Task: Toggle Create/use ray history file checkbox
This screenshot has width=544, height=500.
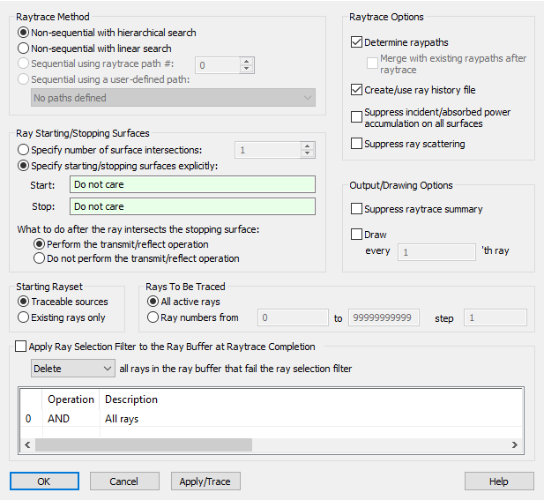Action: pos(357,90)
